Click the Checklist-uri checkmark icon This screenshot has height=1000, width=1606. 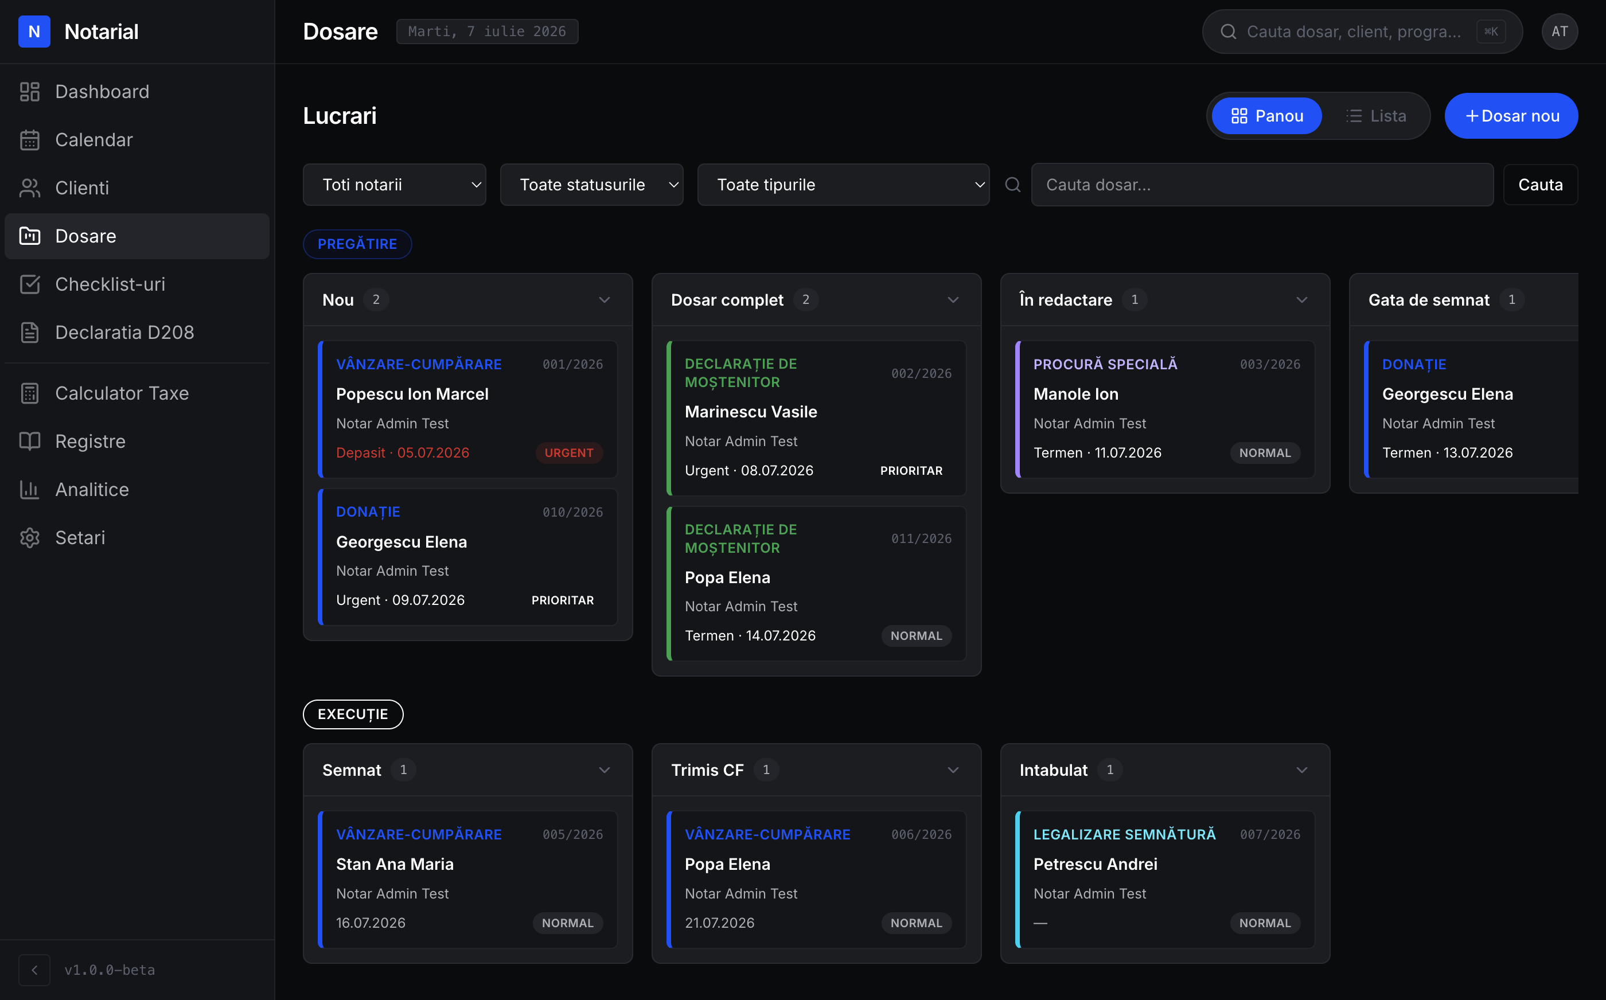pyautogui.click(x=30, y=284)
